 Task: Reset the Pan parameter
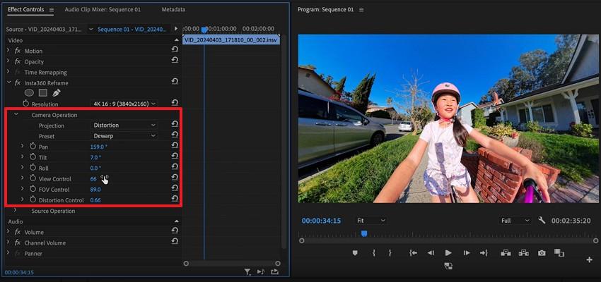pyautogui.click(x=175, y=145)
